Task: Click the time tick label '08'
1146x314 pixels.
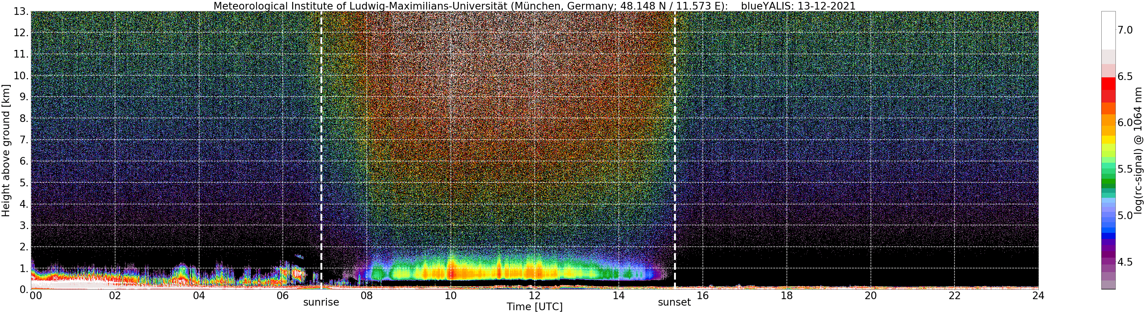Action: [x=367, y=296]
